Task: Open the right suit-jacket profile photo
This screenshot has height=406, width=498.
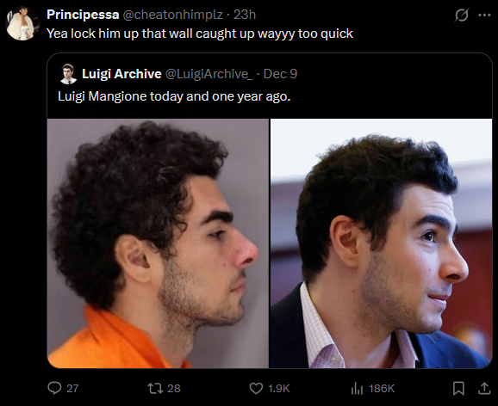Action: click(381, 243)
